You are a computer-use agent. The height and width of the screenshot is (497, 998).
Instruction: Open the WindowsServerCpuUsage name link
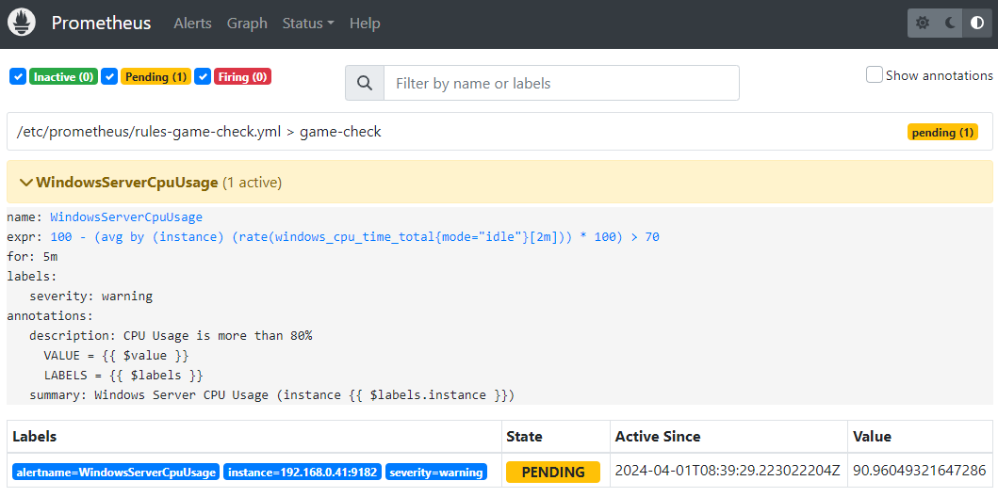126,216
